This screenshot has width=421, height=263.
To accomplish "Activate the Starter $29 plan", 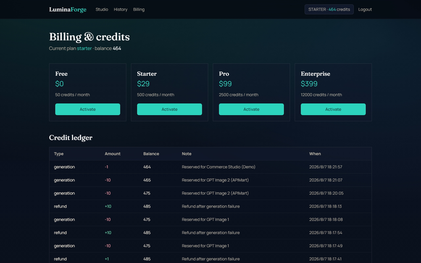I will (x=169, y=109).
